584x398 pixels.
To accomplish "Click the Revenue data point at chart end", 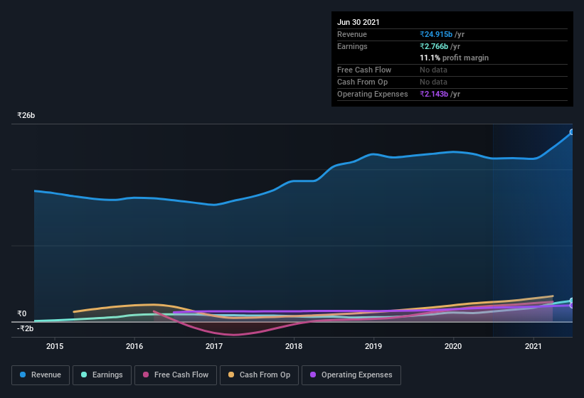I will (572, 132).
